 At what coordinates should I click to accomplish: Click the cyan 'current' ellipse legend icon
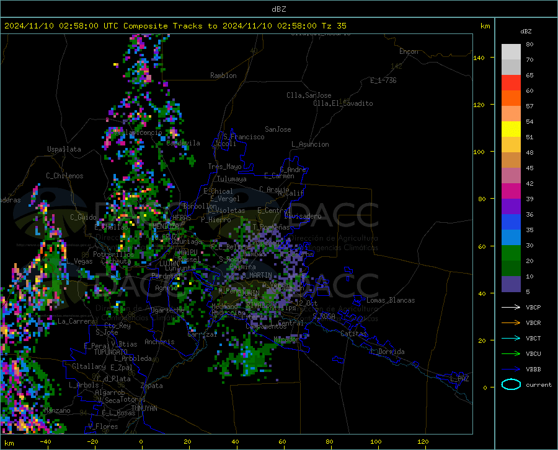pos(511,384)
